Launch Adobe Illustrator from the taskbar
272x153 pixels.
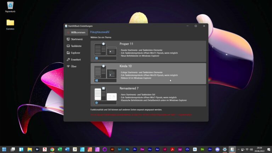[112, 149]
